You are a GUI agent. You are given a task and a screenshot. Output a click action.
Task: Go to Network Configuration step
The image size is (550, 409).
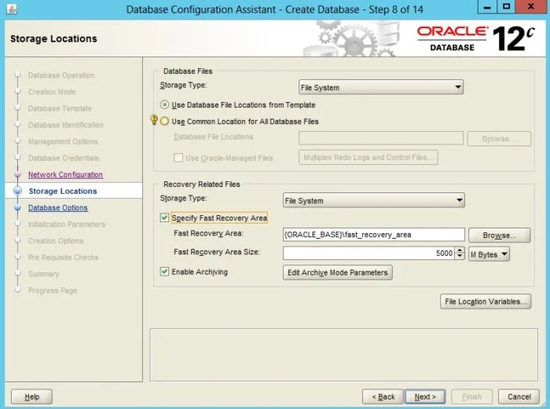click(x=65, y=174)
